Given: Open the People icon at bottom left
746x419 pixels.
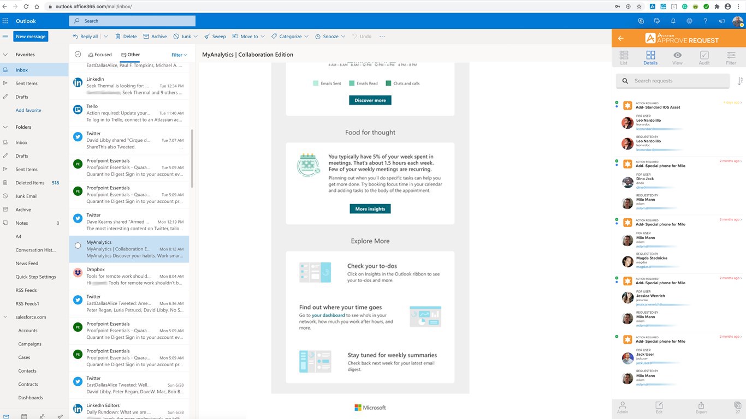Looking at the screenshot, I should point(42,416).
